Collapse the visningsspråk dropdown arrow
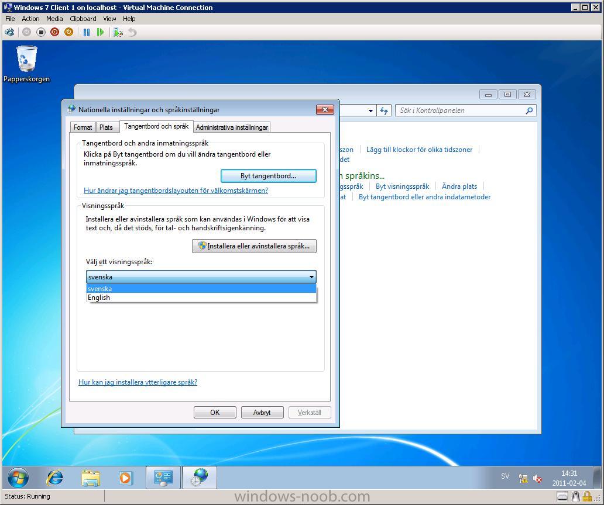604x505 pixels. tap(311, 277)
